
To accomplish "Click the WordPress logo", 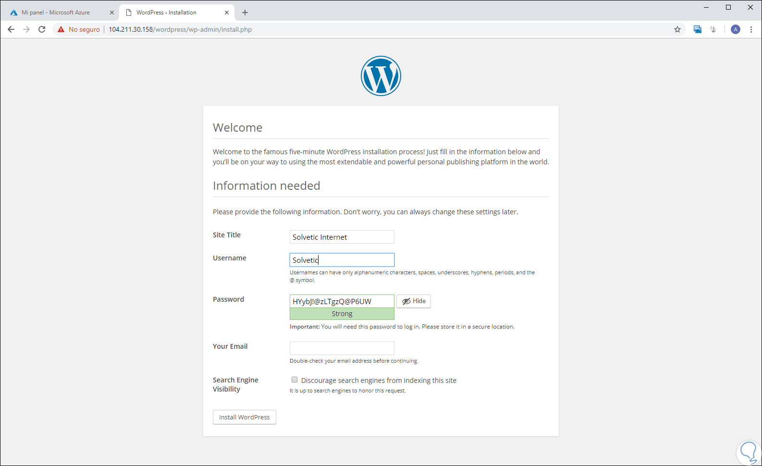I will pos(381,76).
